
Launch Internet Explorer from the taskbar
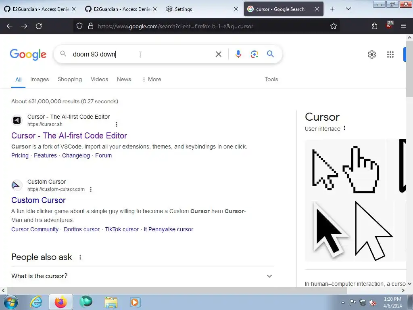(x=36, y=302)
